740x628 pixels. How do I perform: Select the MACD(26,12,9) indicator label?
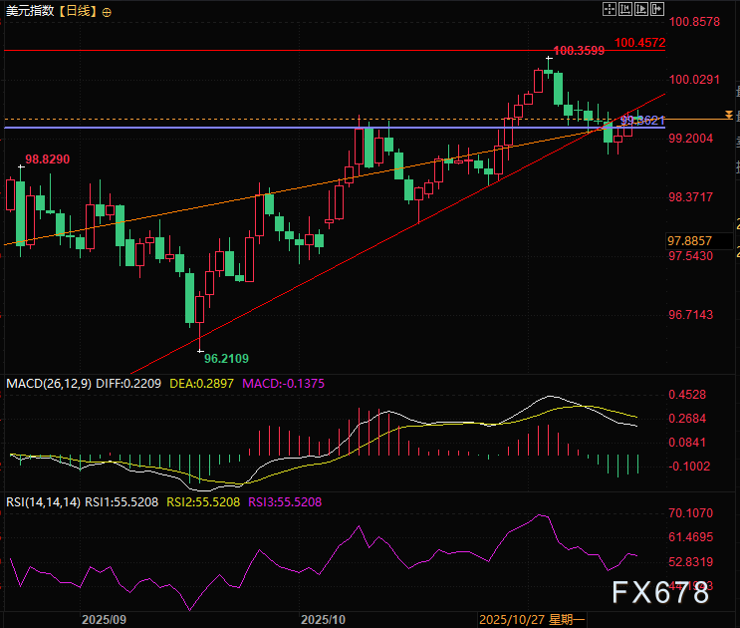tap(48, 383)
